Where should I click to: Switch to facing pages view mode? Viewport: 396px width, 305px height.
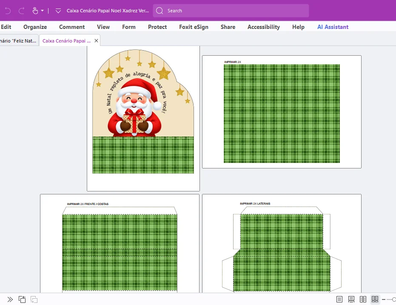tap(363, 299)
